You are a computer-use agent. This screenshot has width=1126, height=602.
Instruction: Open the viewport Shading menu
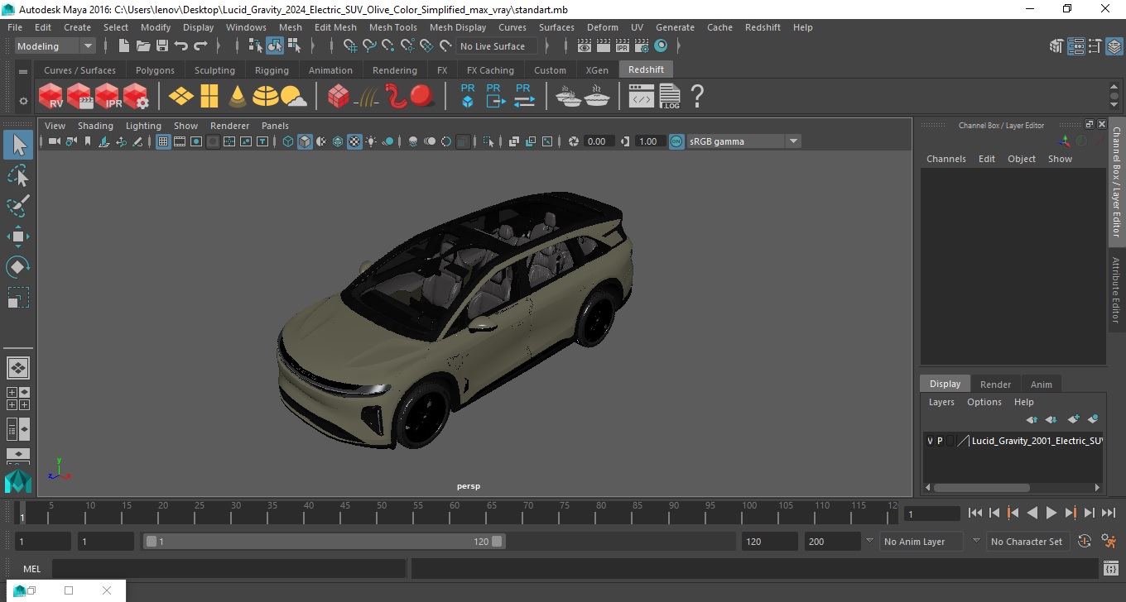95,126
